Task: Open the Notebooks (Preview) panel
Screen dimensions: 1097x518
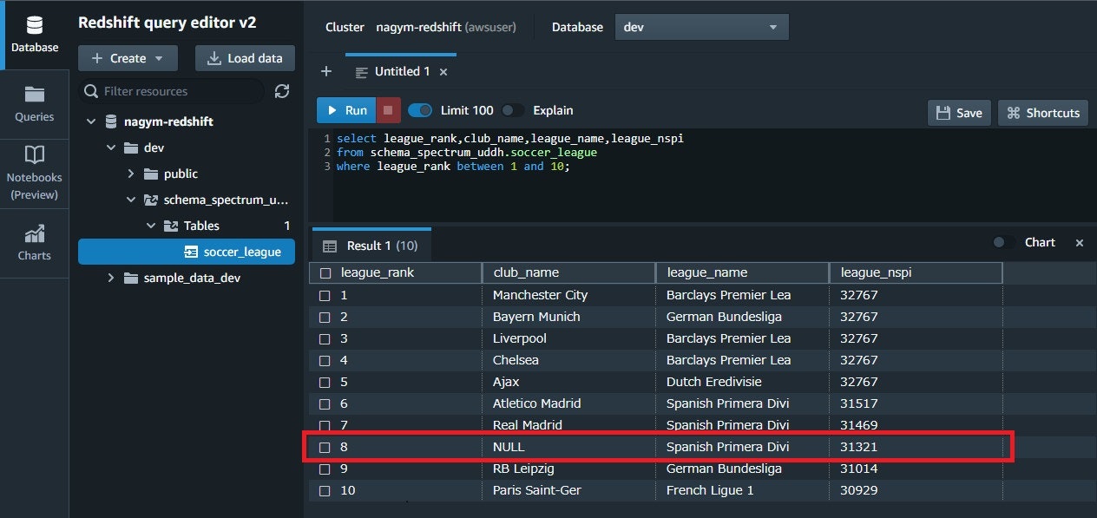Action: tap(35, 174)
